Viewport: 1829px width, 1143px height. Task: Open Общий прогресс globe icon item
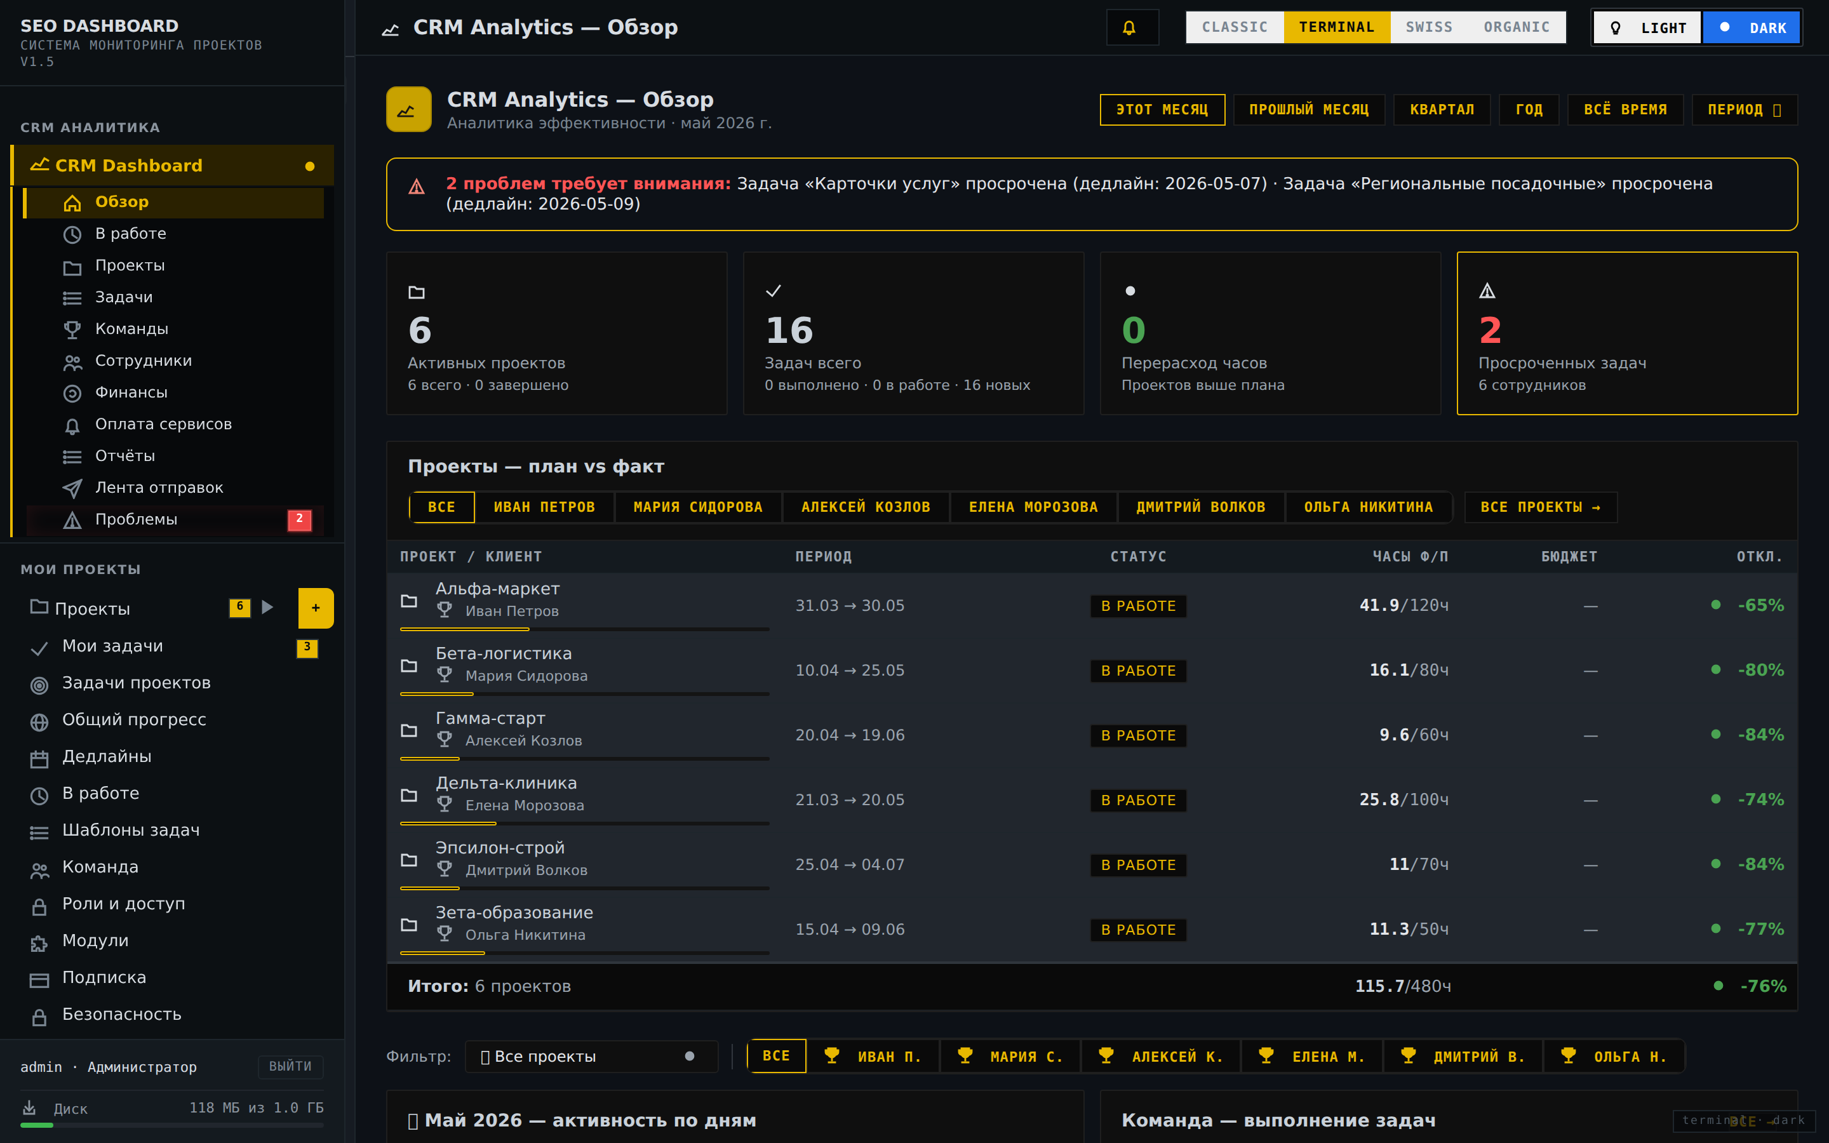(39, 721)
